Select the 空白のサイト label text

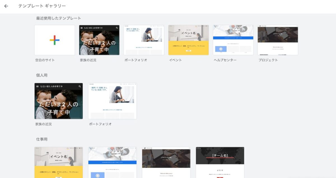[45, 60]
